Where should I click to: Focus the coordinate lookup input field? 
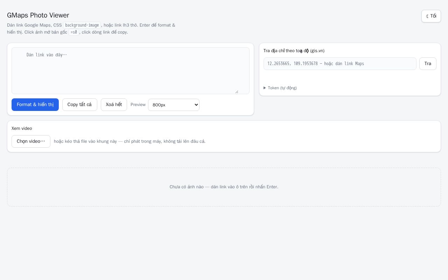[340, 64]
